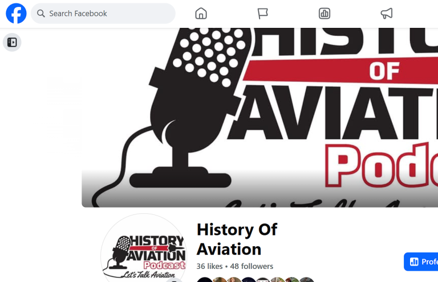This screenshot has width=438, height=282.
Task: Open the page profile picture
Action: click(x=144, y=252)
